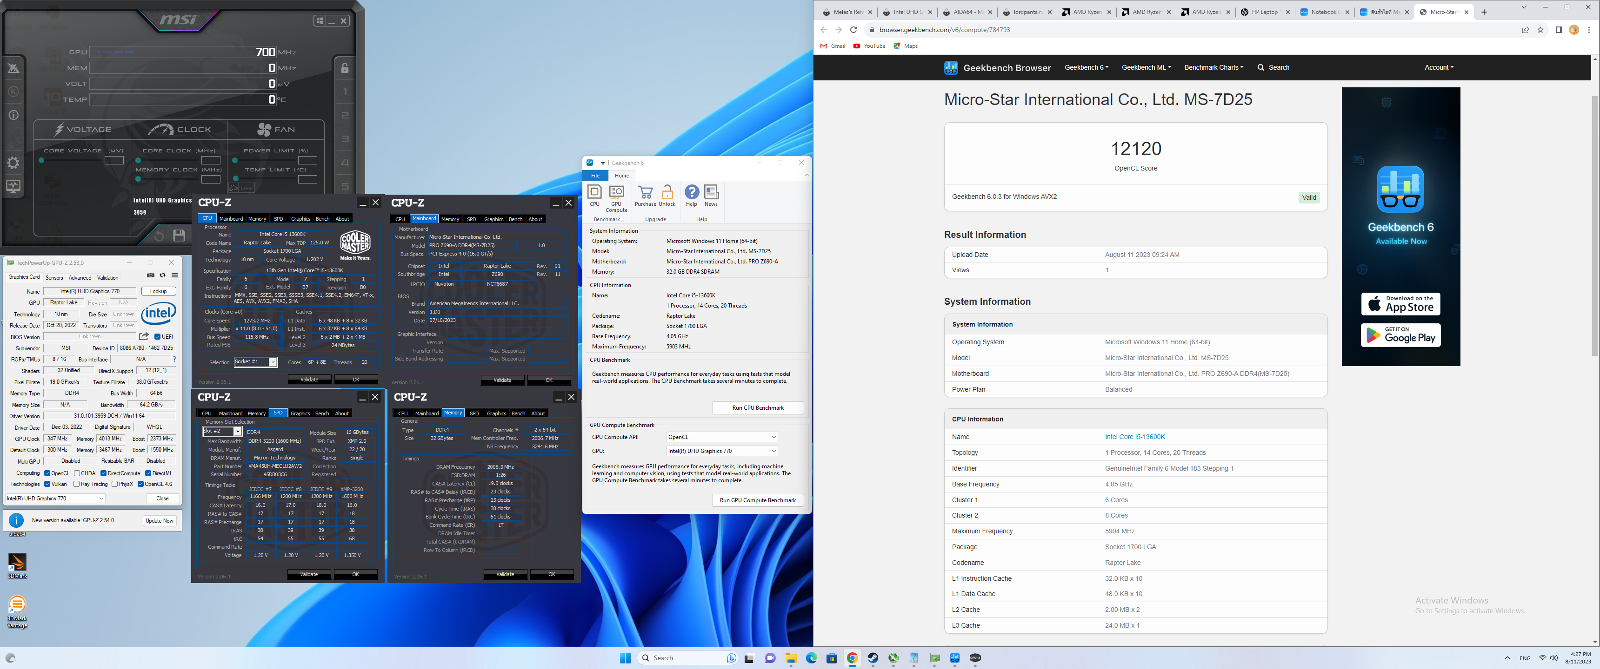Click the OC Scanner icon in MSI Afterburner
1600x669 pixels.
coord(13,68)
